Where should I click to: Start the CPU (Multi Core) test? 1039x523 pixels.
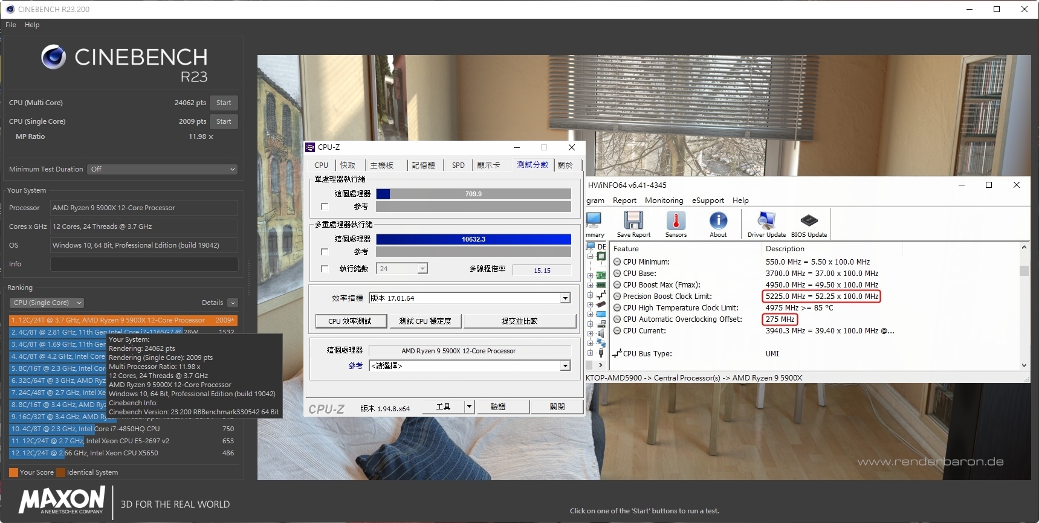(224, 103)
